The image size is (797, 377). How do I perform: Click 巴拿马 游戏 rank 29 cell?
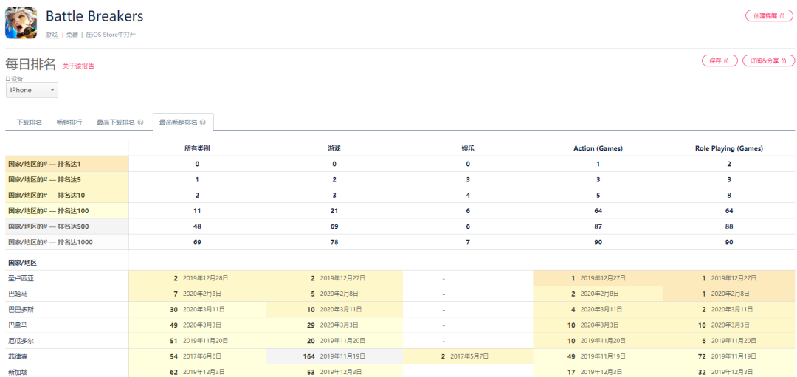(334, 325)
